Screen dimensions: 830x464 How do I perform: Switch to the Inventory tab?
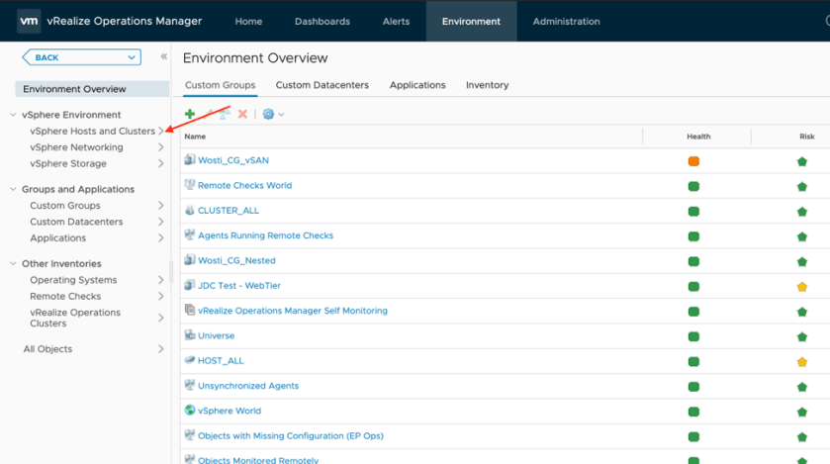tap(487, 85)
